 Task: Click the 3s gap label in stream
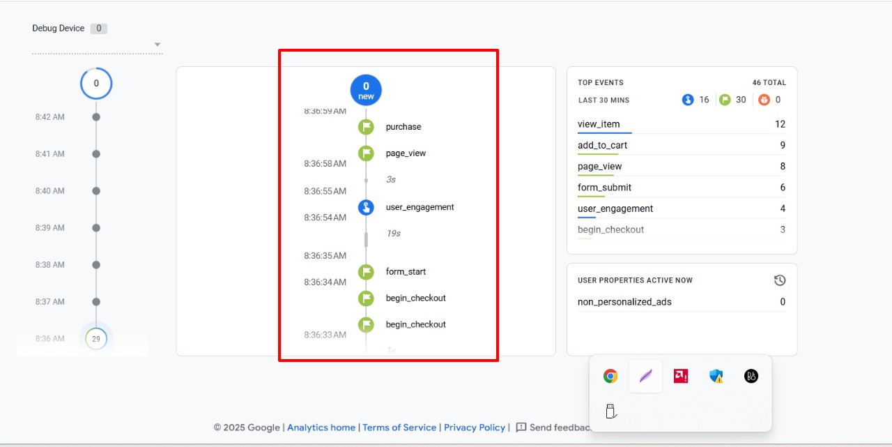391,180
